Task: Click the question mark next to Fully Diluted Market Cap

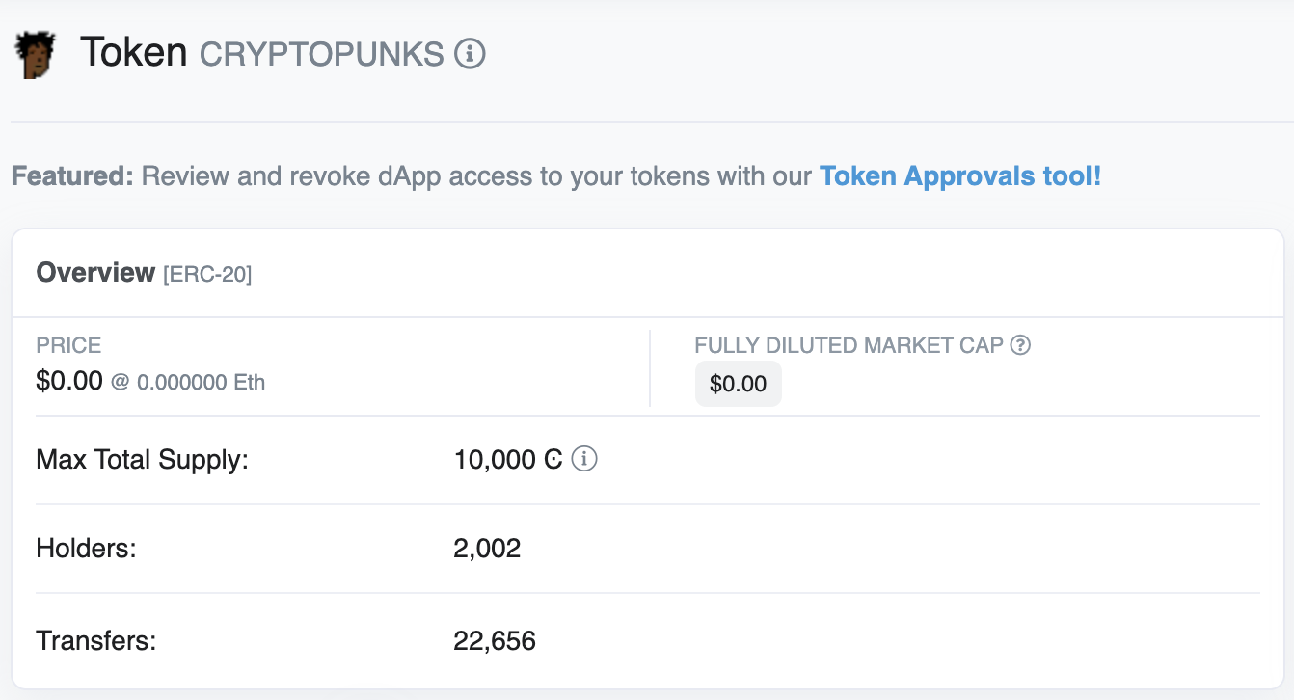Action: coord(1020,345)
